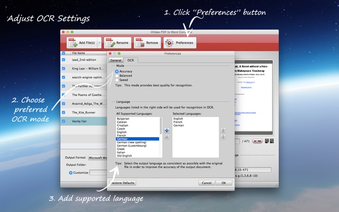The image size is (339, 212).
Task: Toggle checkbox for The_Kite_Runner file
Action: point(64,112)
